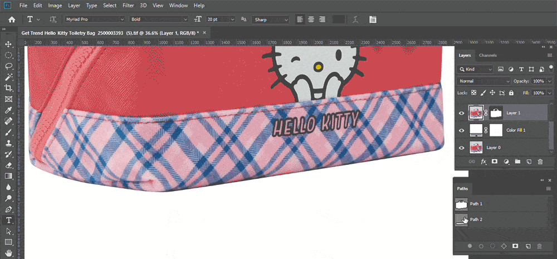Hide Layer 1 visibility eye
557x259 pixels.
point(461,113)
